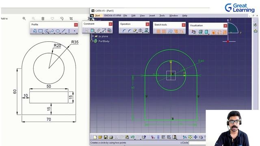The image size is (260, 146).
Task: Click the Exit workbench icon on right
Action: (x=256, y=31)
